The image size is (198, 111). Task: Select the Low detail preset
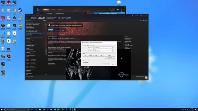click(x=85, y=55)
